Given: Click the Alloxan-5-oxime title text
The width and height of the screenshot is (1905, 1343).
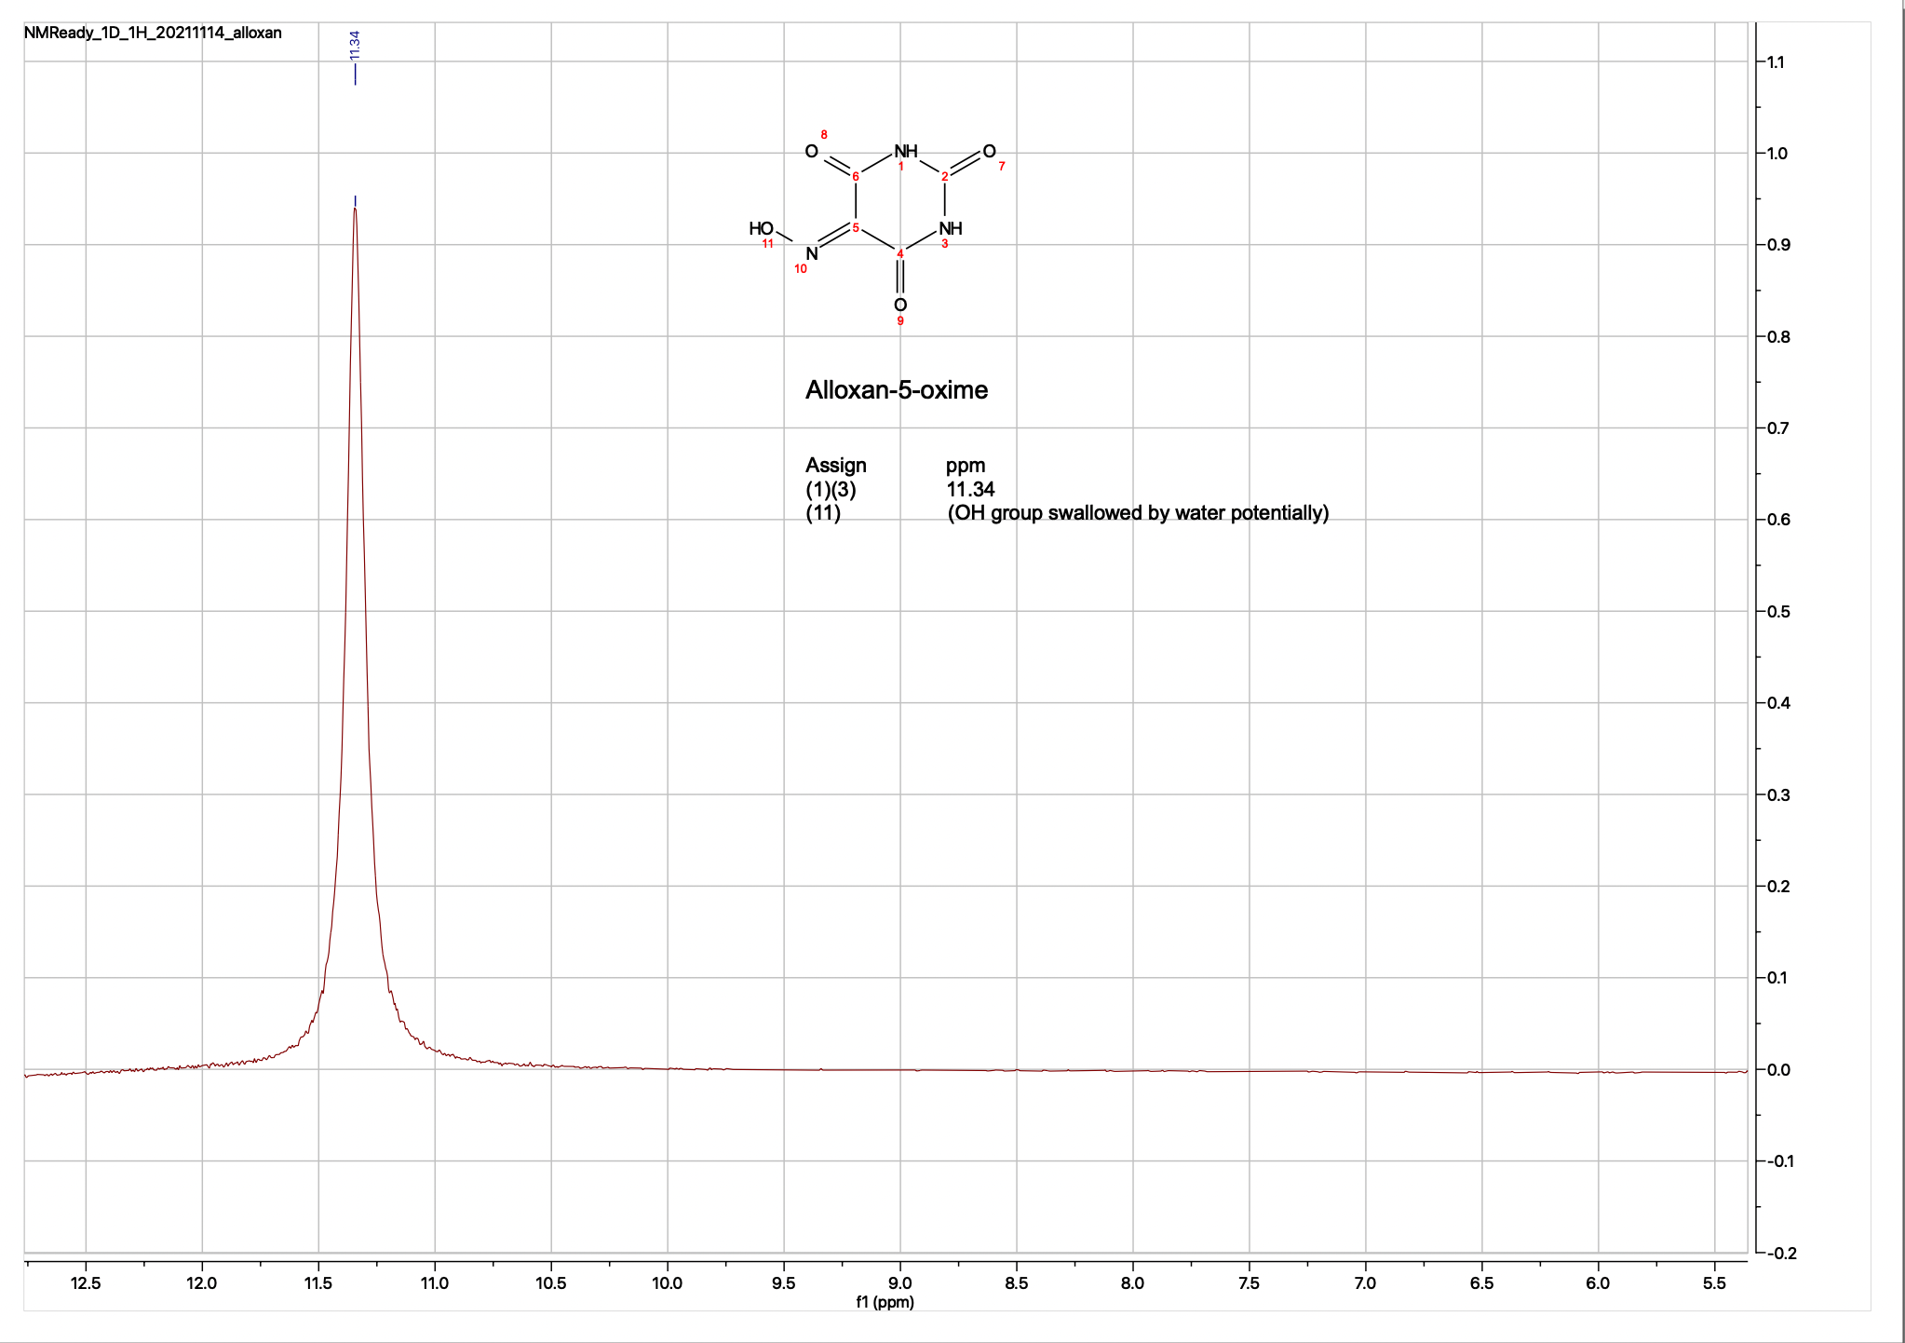Looking at the screenshot, I should coord(896,390).
